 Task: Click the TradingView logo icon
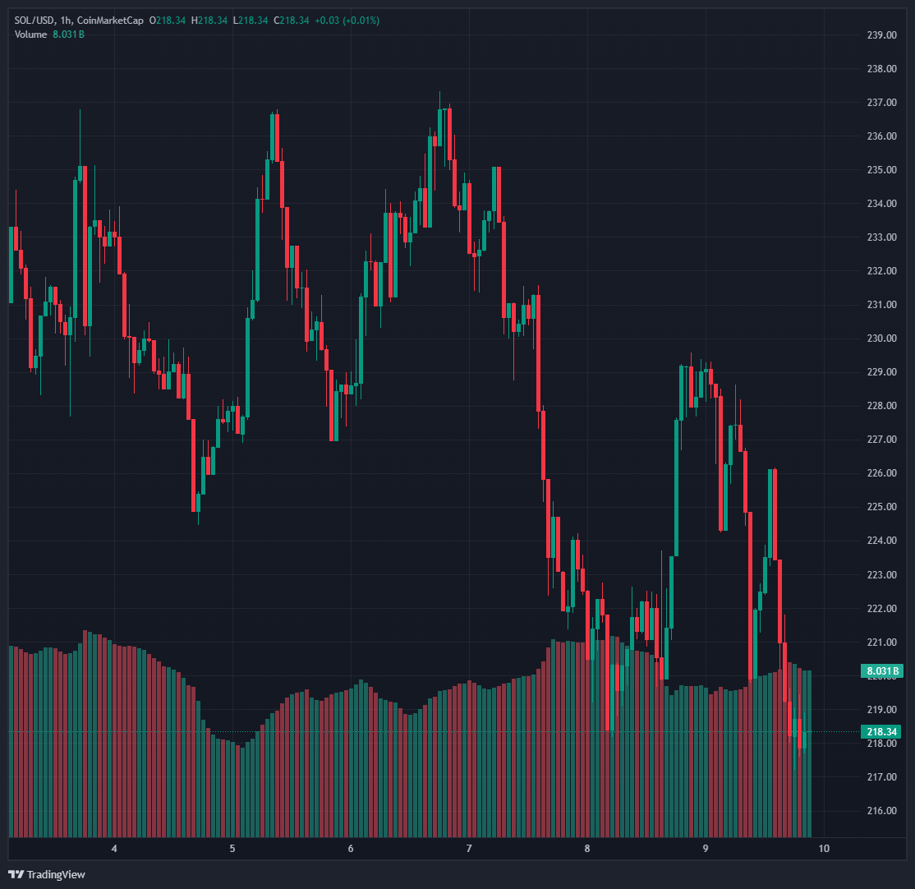16,874
